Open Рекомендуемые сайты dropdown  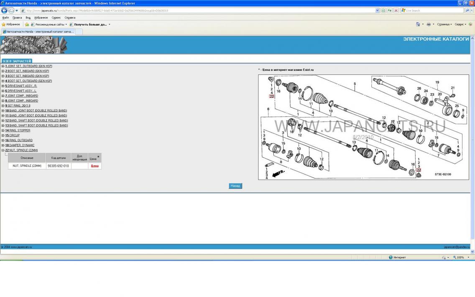tap(49, 24)
